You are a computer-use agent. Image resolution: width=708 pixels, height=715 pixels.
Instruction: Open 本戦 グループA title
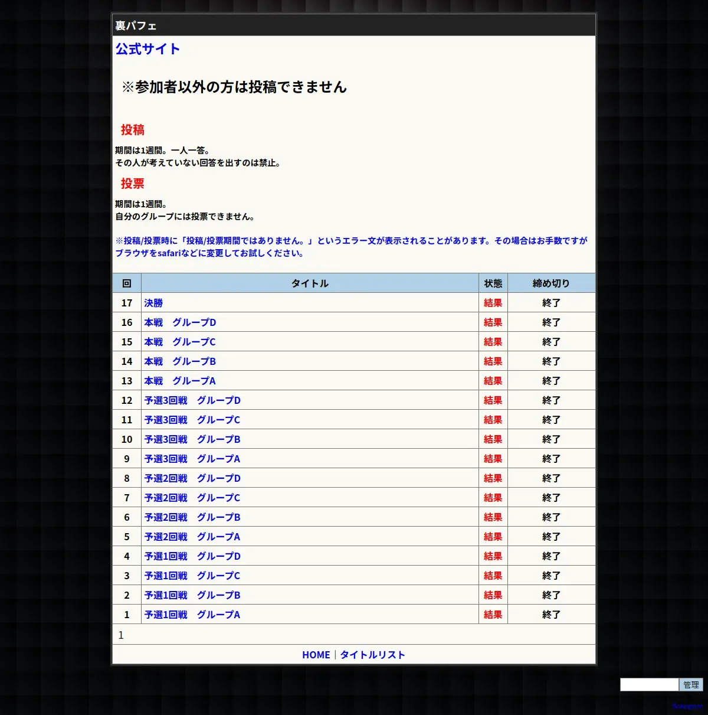(x=180, y=381)
